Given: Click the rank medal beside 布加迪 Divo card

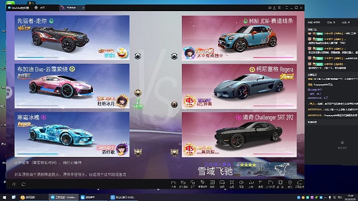Looking at the screenshot, I should [138, 93].
